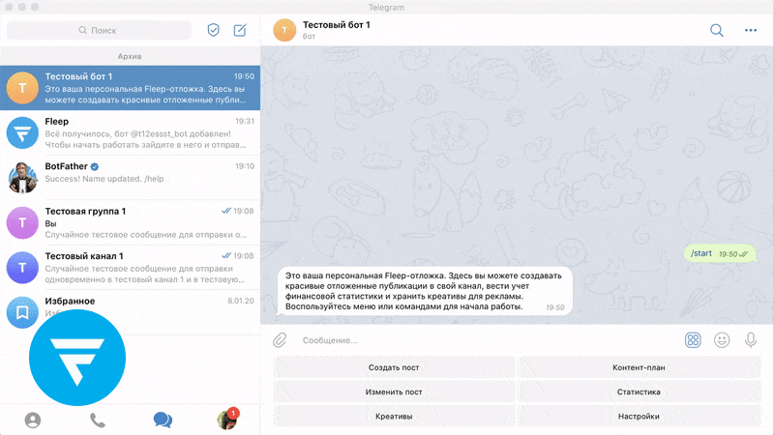This screenshot has width=774, height=435.
Task: Click the Поиск search field
Action: (x=99, y=30)
